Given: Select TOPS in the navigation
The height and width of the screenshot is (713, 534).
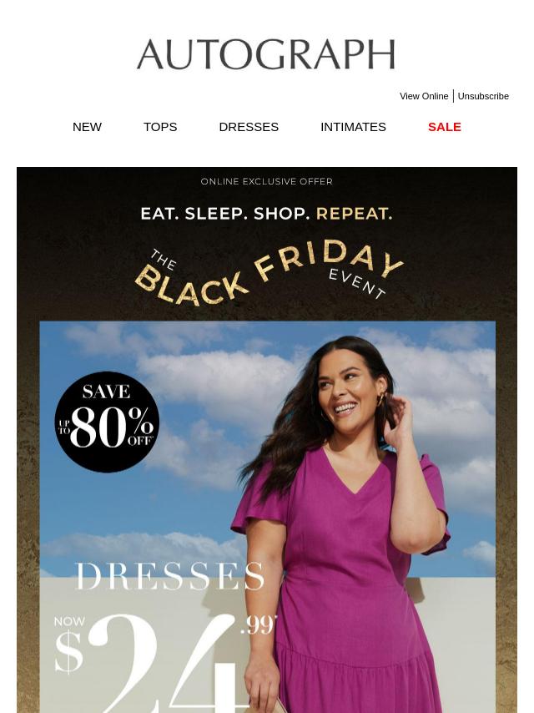Looking at the screenshot, I should click(160, 127).
